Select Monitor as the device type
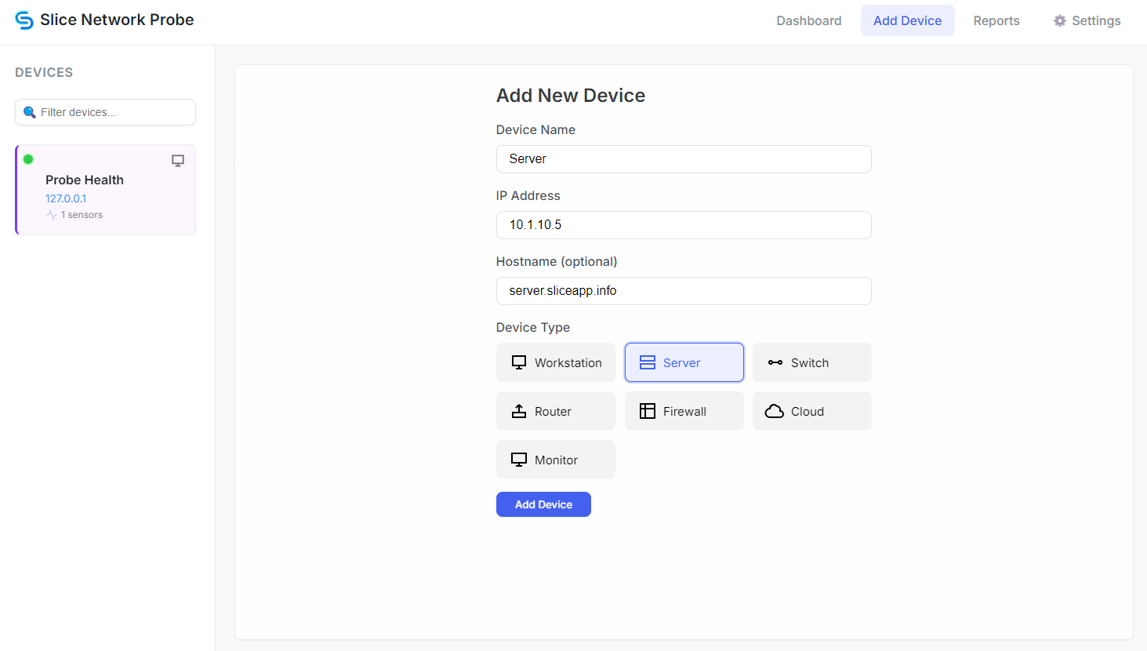This screenshot has width=1147, height=651. click(556, 459)
